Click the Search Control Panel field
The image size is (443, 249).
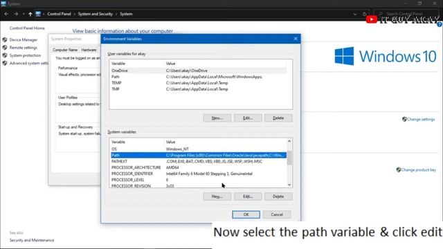[x=406, y=14]
